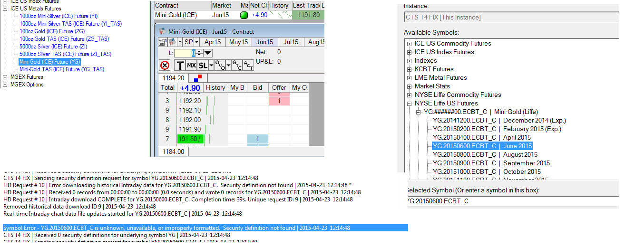The width and height of the screenshot is (625, 247).
Task: Expand LME Metal Futures in Available Symbols
Action: 410,78
